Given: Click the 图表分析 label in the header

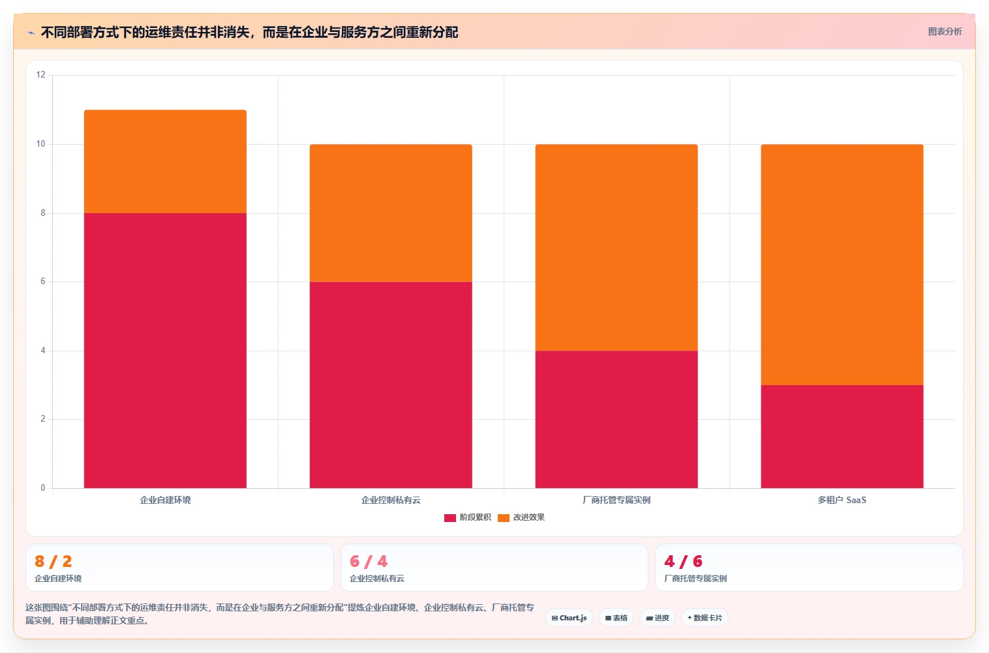Looking at the screenshot, I should tap(945, 31).
